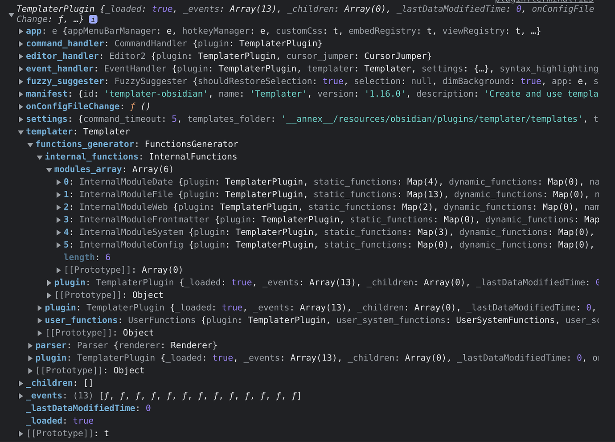Screen dimensions: 615x442
Task: Expand InternalModuleFrontmatter at index 3
Action: click(x=58, y=219)
